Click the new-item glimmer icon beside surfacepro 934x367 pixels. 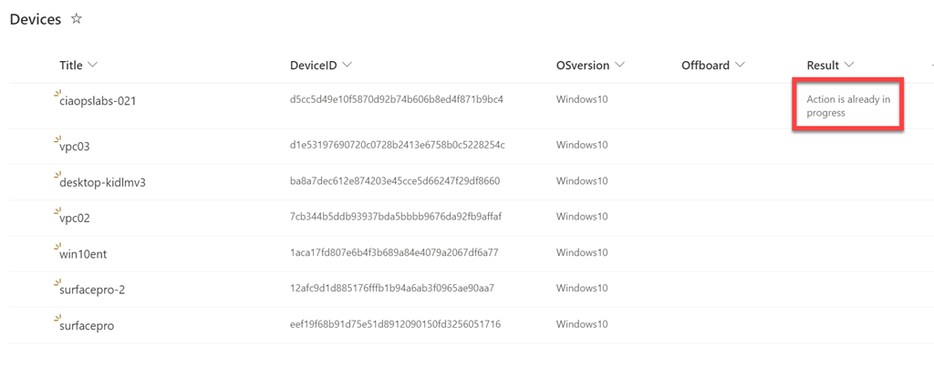click(x=57, y=319)
